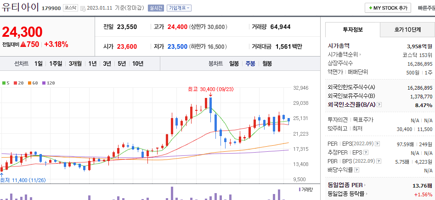Select the 월봉 candle chart
The width and height of the screenshot is (435, 200).
(x=267, y=63)
